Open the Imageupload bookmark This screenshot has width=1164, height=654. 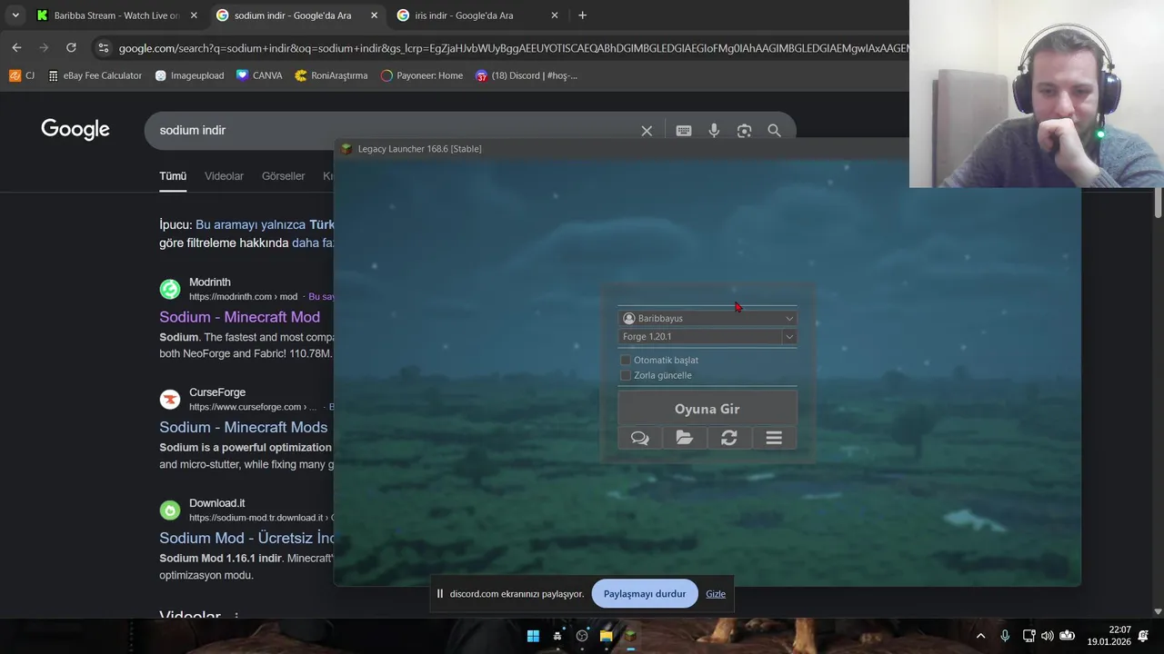click(189, 75)
